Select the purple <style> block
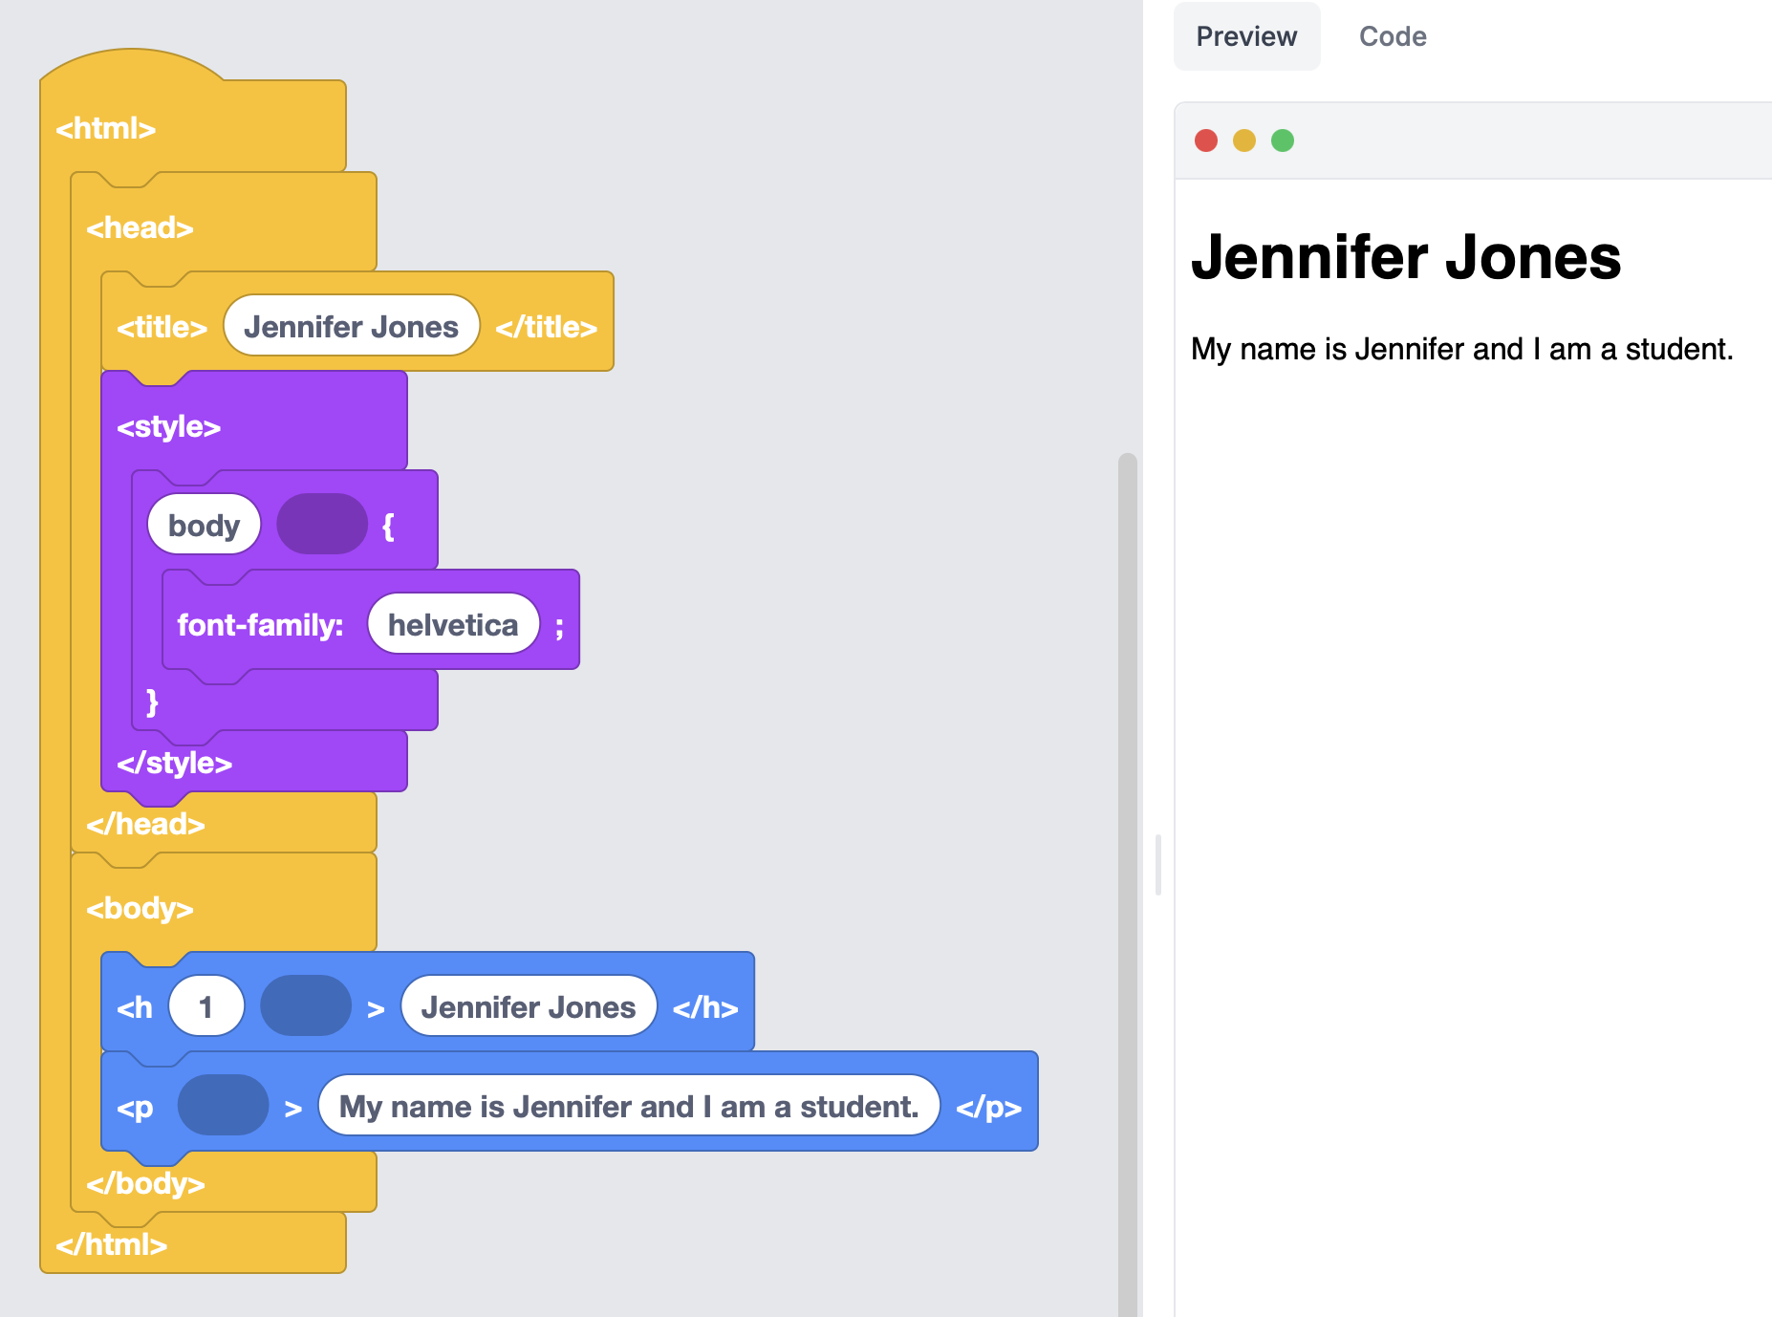The height and width of the screenshot is (1317, 1772). coord(168,426)
